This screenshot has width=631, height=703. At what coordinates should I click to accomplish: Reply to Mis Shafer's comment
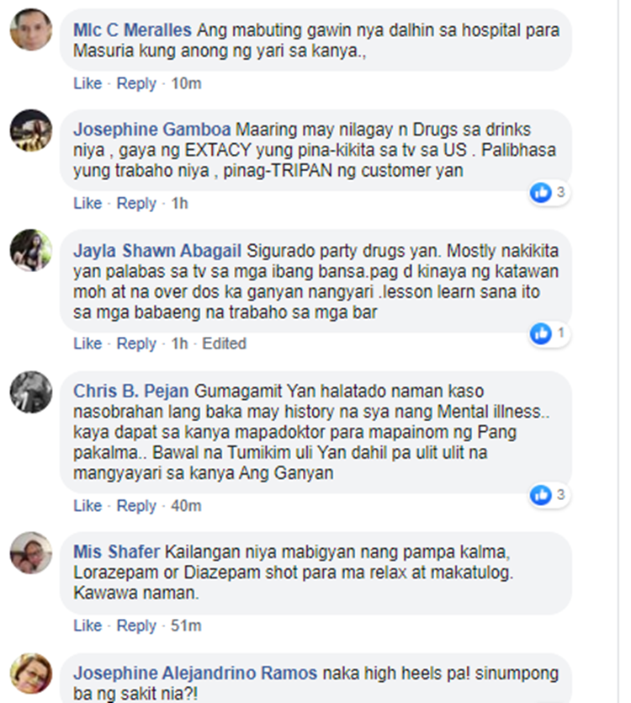(136, 626)
